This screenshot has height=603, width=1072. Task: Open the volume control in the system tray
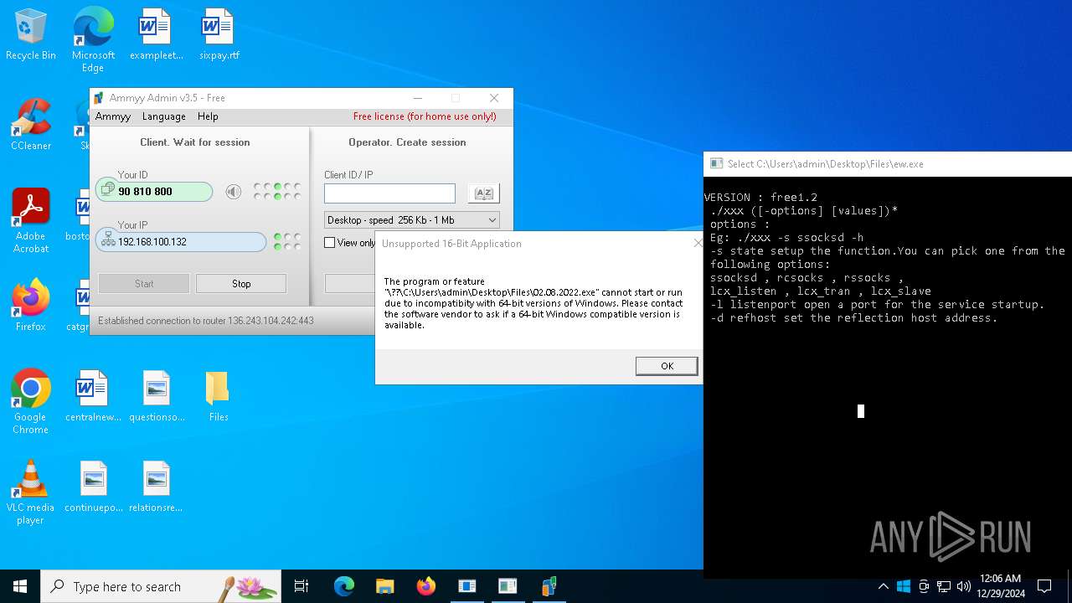(963, 586)
